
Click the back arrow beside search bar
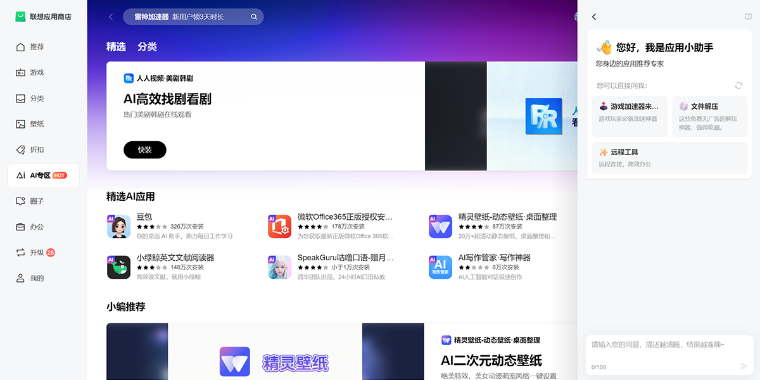click(x=111, y=17)
